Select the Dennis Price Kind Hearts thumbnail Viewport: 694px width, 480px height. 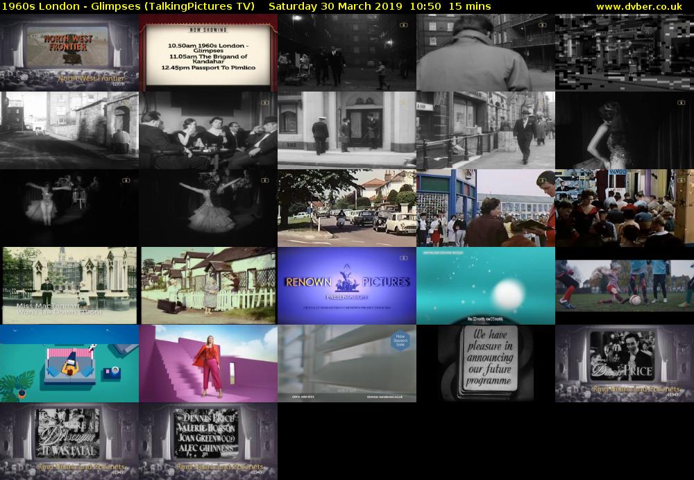pos(625,363)
